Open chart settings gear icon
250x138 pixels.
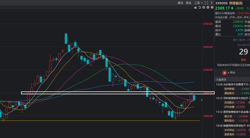coord(212,7)
